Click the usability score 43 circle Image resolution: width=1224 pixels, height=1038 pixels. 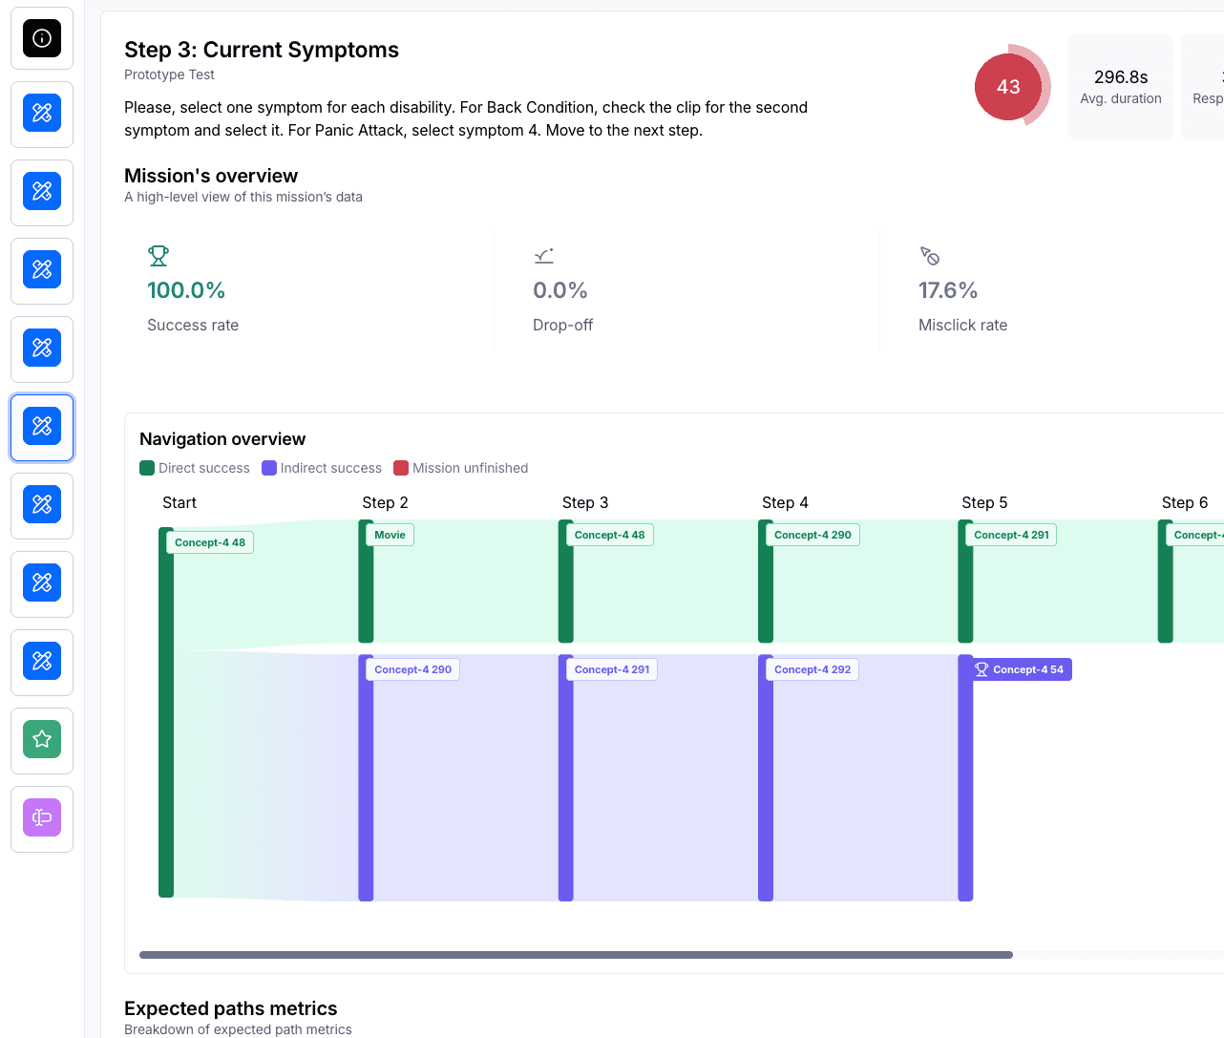coord(1008,87)
